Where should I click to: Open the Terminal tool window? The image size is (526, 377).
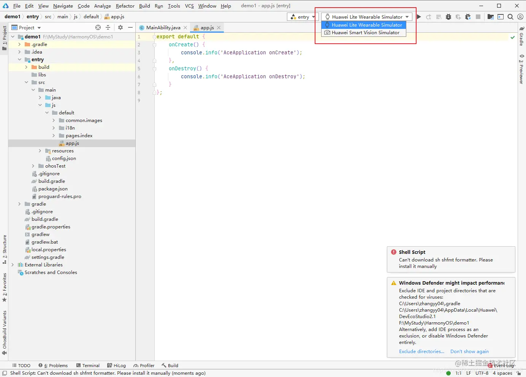(88, 366)
